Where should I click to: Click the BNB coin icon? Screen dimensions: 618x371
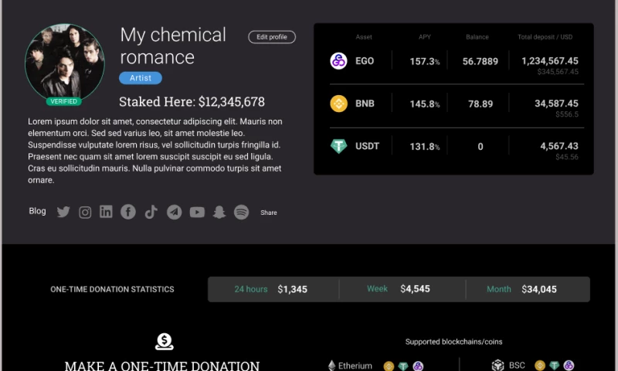338,104
